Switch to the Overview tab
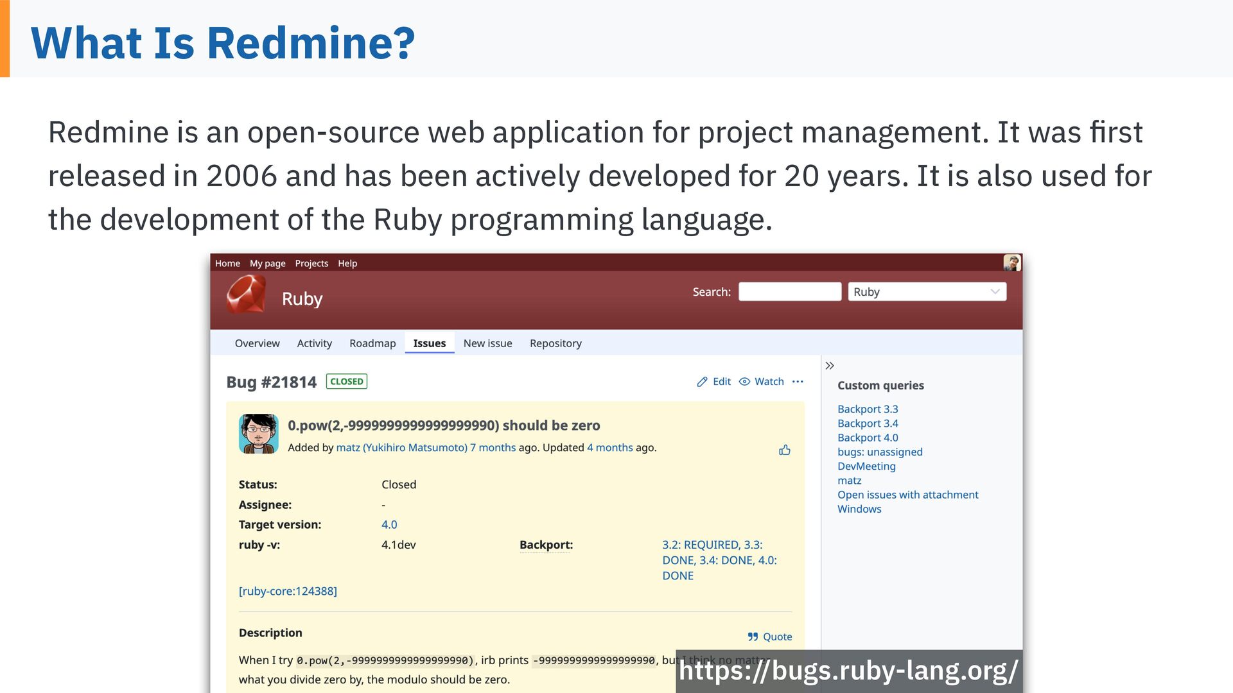The image size is (1233, 693). pos(257,343)
